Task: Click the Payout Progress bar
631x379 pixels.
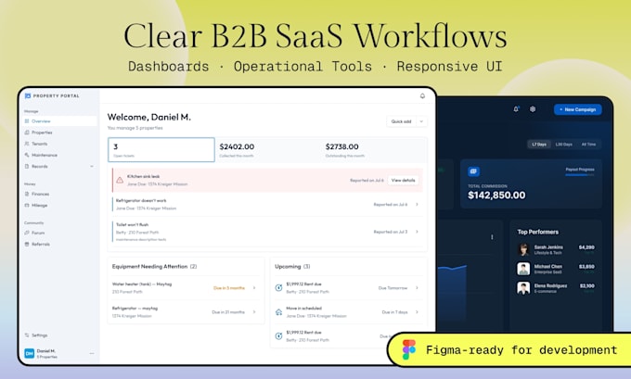Action: (x=579, y=175)
